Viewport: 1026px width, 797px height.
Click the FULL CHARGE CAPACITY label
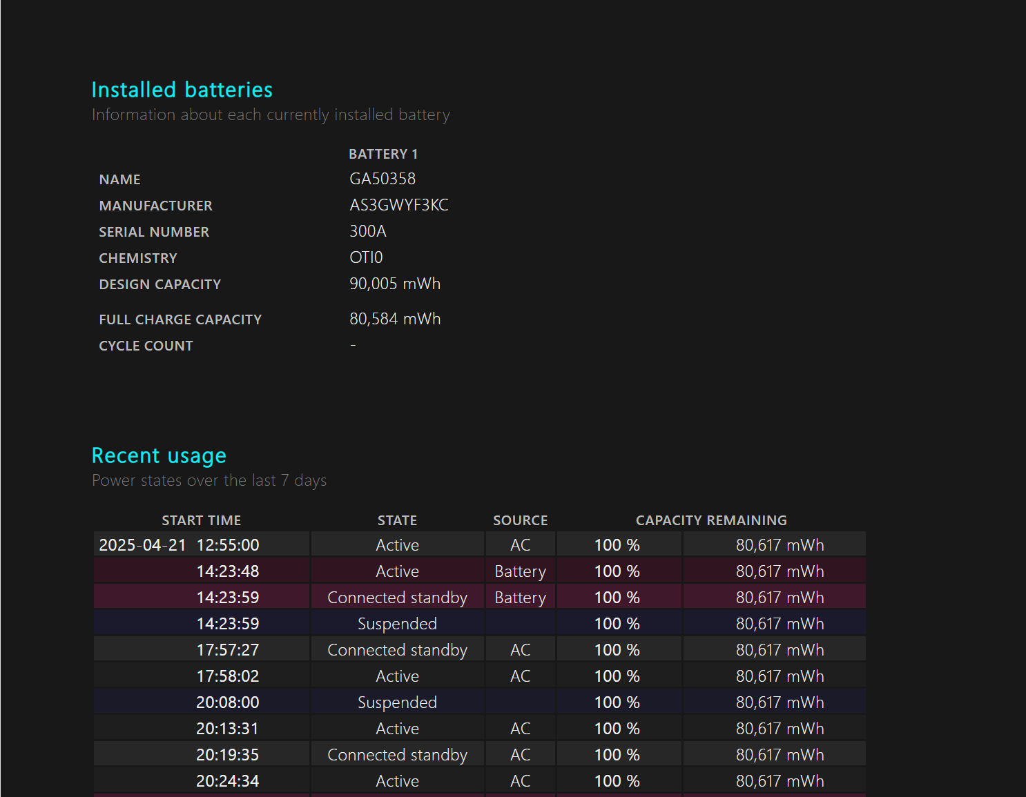[180, 319]
